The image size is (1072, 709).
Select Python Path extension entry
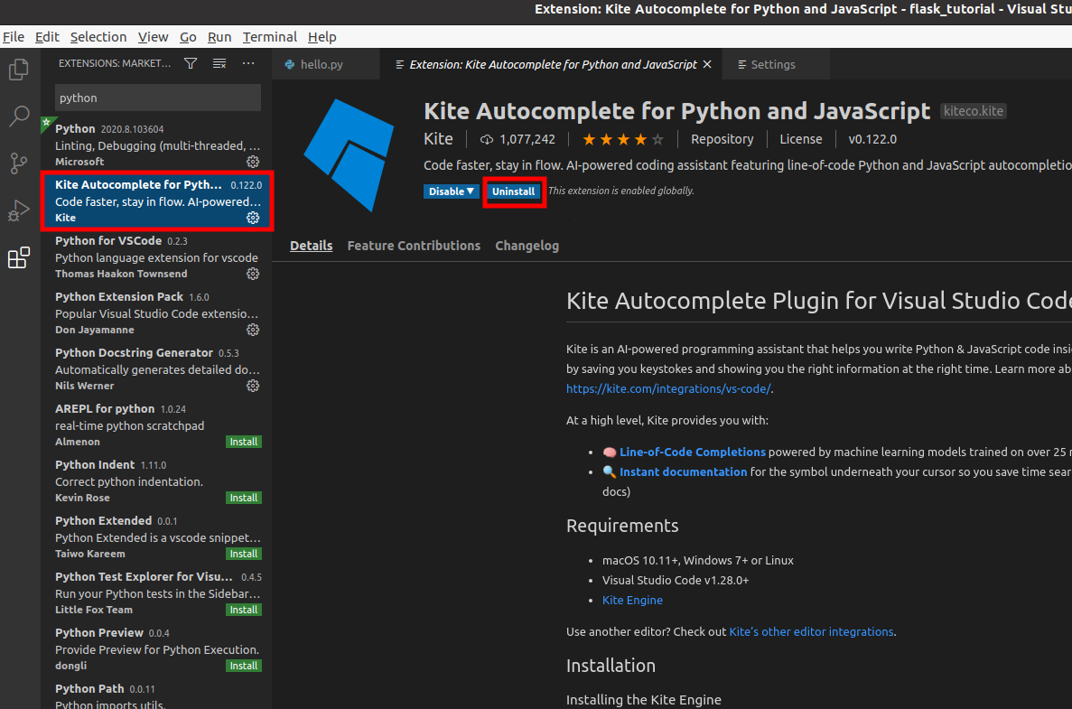click(x=156, y=694)
